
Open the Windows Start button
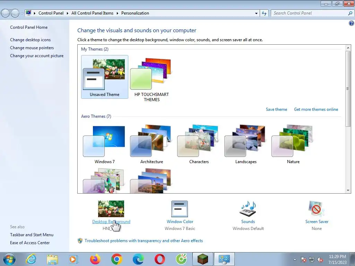(9, 259)
